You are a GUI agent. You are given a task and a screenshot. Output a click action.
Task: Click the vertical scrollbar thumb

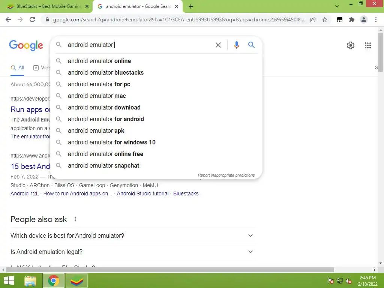381,52
